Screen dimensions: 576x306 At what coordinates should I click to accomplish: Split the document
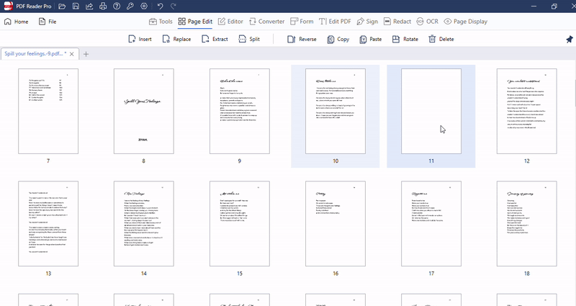pos(249,39)
